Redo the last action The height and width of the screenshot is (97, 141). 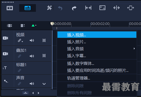pyautogui.click(x=74, y=8)
